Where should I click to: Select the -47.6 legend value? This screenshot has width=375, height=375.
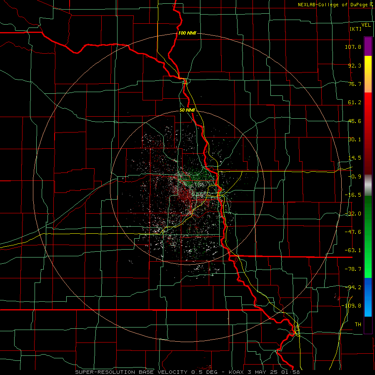(x=353, y=232)
